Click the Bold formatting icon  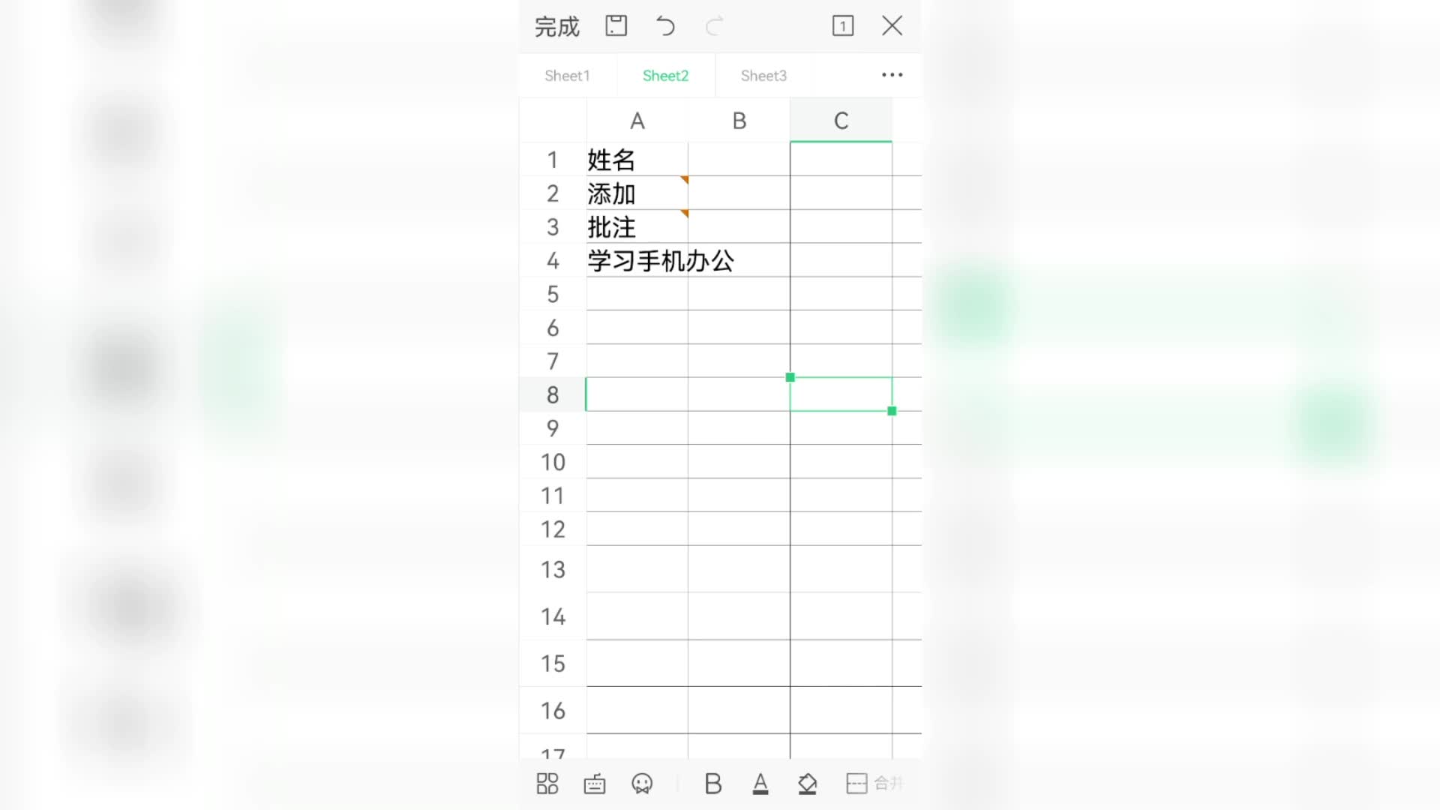click(712, 783)
